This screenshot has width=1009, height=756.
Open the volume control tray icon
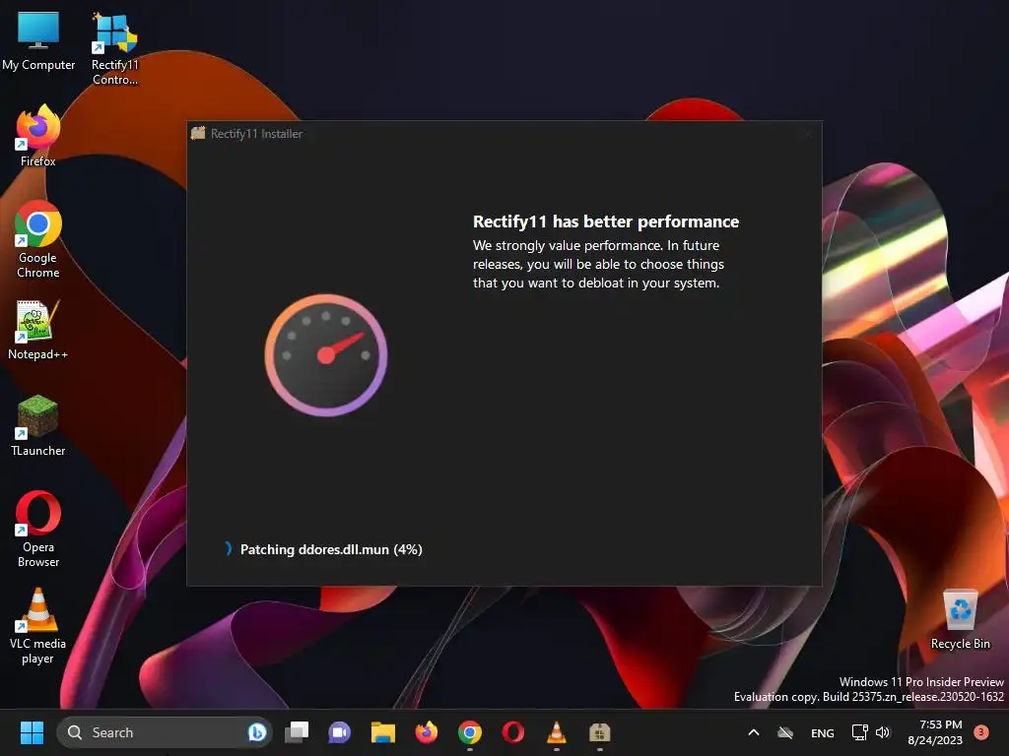point(883,732)
